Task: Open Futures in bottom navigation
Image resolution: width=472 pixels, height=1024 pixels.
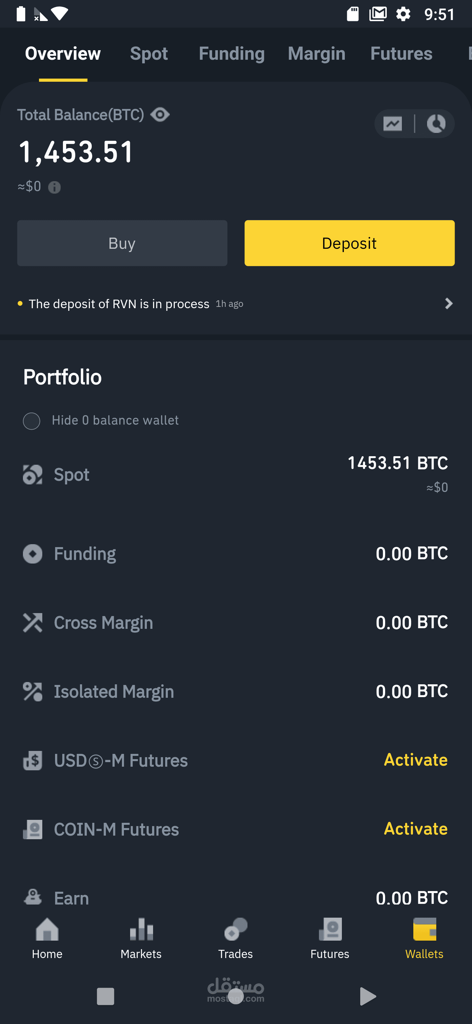Action: point(329,938)
